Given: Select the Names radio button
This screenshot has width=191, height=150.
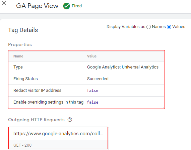Looking at the screenshot, I should (x=148, y=27).
